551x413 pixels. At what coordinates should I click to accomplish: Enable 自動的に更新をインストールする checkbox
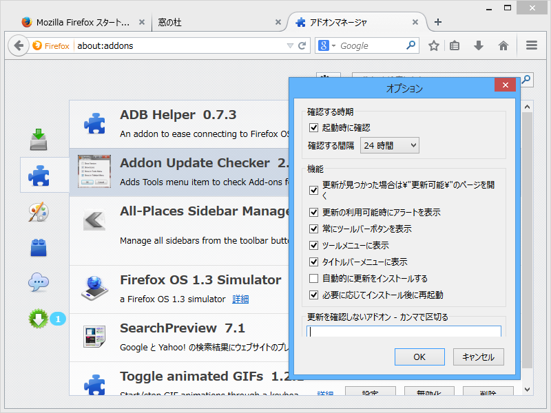point(313,279)
